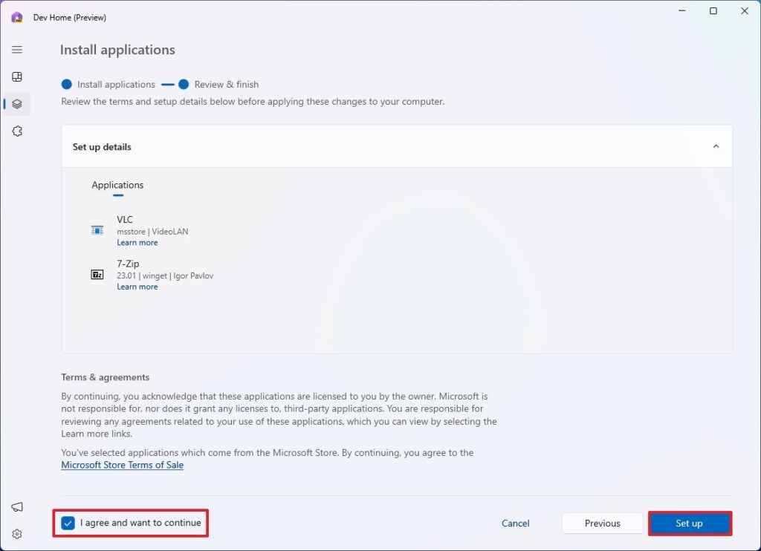Toggle the I agree and want to continue box
This screenshot has width=761, height=551.
(68, 523)
